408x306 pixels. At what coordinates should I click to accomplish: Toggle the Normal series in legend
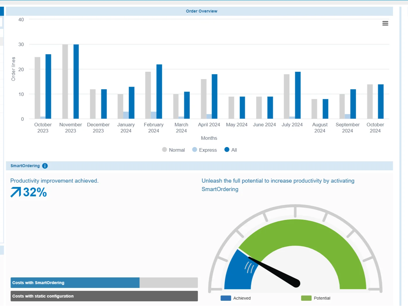click(x=174, y=150)
